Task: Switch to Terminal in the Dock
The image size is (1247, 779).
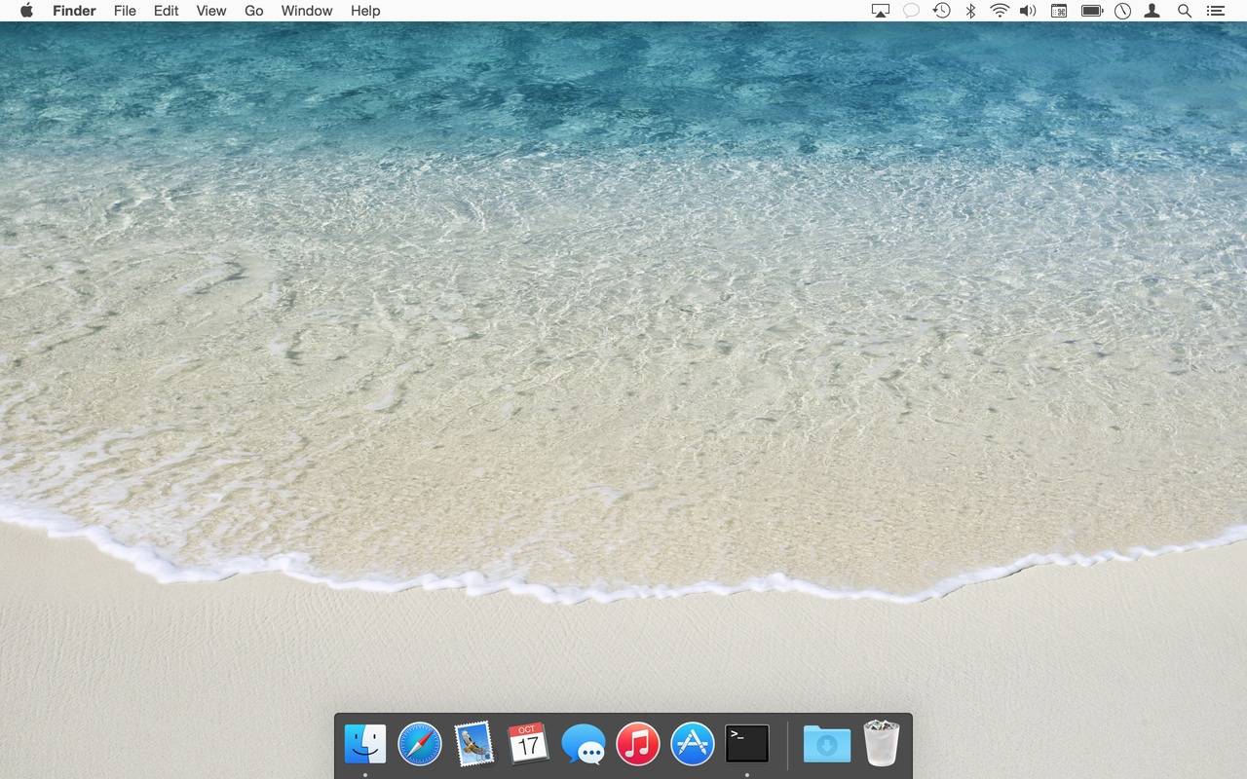Action: tap(747, 744)
